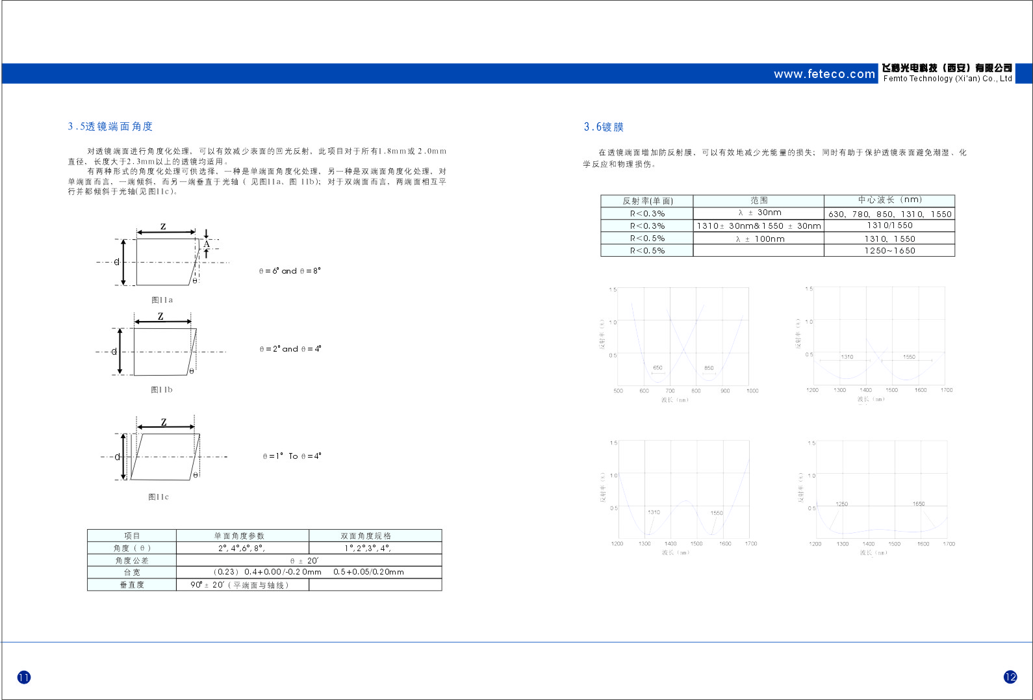
Task: Click the θ=1° To θ=4° label
Action: tap(292, 456)
